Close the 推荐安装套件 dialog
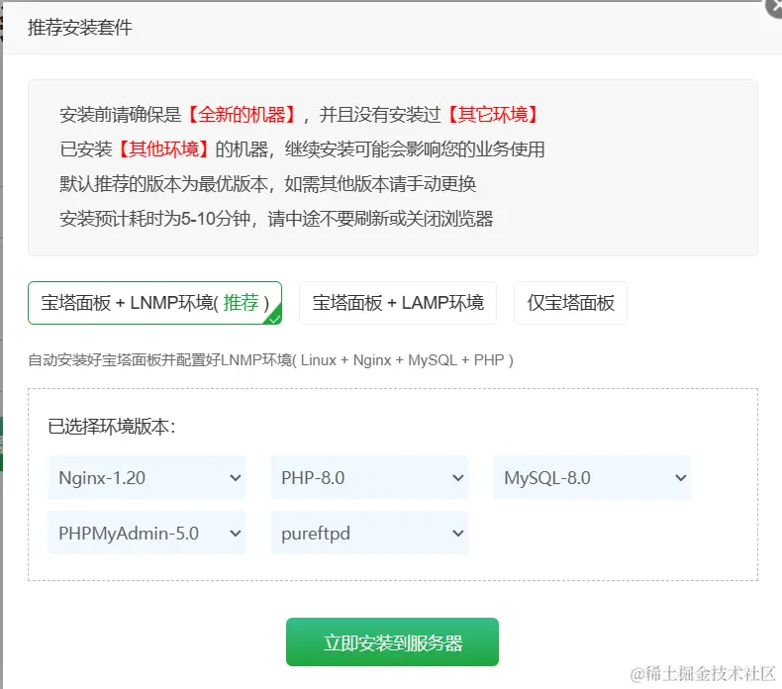This screenshot has width=782, height=689. tap(775, 8)
